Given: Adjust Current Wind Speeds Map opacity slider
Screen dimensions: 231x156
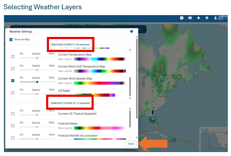Looking at the screenshot, I should click(37, 82).
